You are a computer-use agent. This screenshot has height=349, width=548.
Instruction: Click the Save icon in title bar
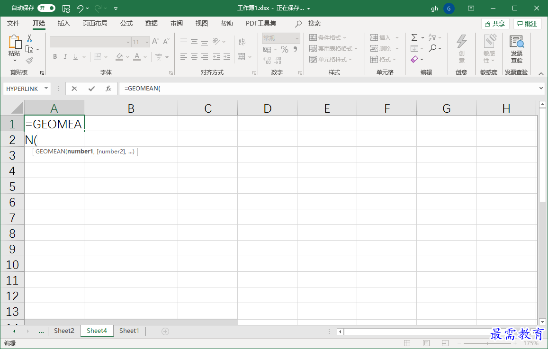(x=66, y=8)
